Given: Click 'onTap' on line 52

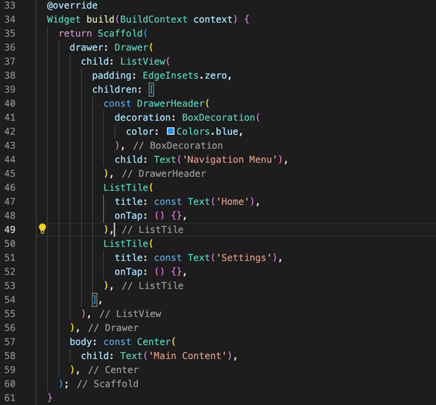Looking at the screenshot, I should pos(128,271).
